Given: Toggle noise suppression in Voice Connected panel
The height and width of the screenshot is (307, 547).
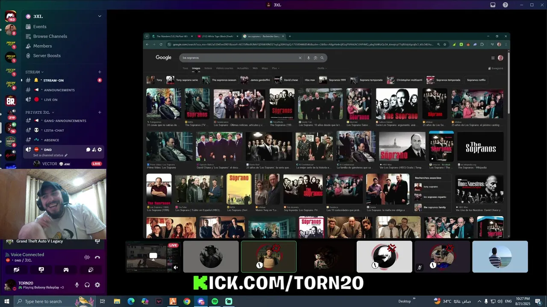Looking at the screenshot, I should pos(87,257).
